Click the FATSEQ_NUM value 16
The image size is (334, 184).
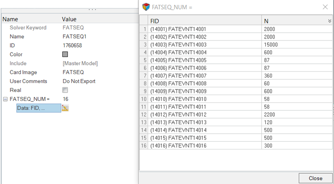click(x=66, y=99)
